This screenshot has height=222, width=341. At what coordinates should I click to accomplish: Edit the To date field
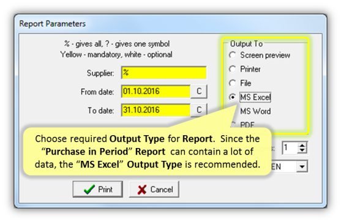coord(156,110)
